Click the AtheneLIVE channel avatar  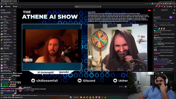[20, 89]
